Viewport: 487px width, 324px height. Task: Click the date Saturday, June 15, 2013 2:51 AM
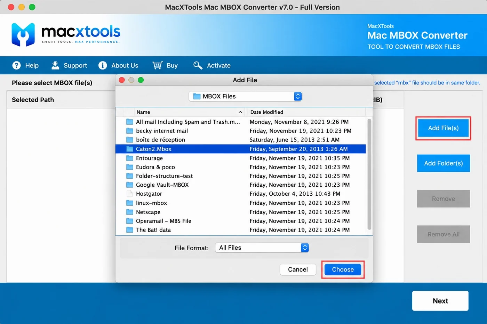pyautogui.click(x=295, y=140)
